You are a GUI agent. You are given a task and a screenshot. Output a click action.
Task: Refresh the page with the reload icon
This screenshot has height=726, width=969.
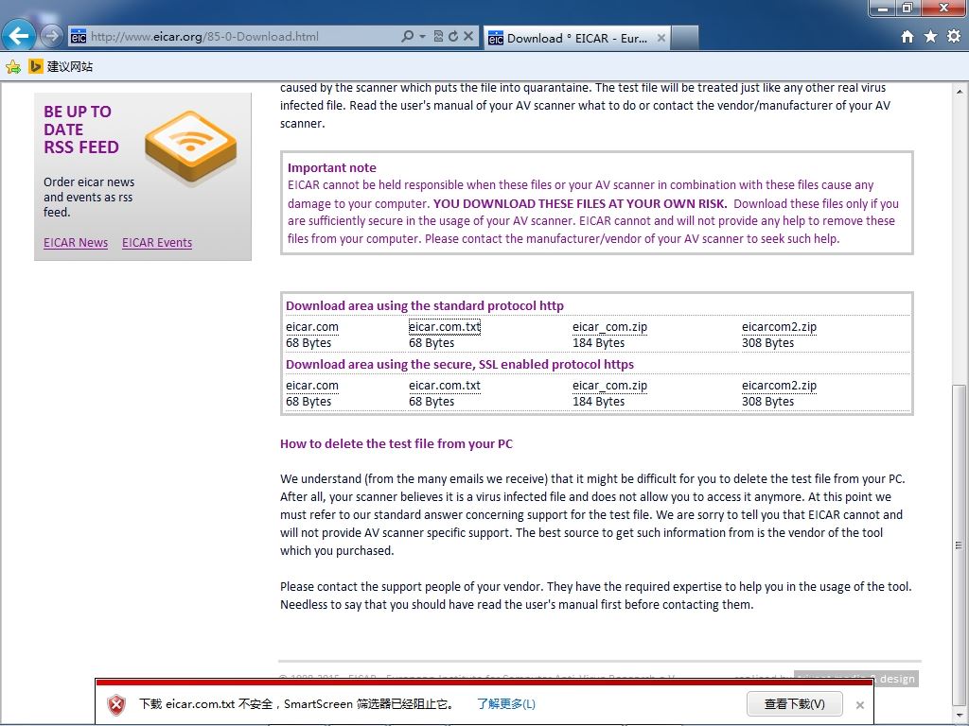(453, 36)
